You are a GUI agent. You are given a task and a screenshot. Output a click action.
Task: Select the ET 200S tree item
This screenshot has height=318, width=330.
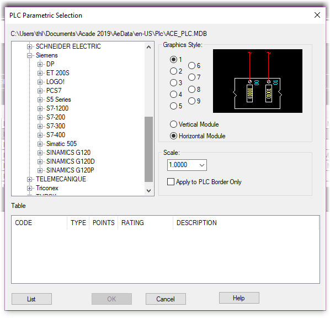pyautogui.click(x=58, y=73)
